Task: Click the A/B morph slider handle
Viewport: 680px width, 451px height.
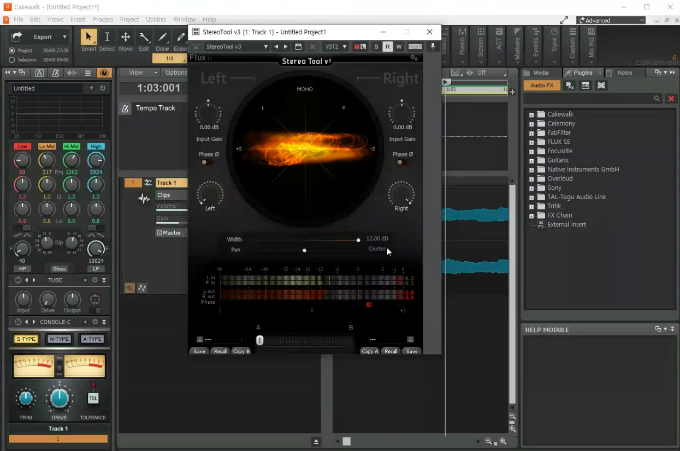Action: click(260, 340)
